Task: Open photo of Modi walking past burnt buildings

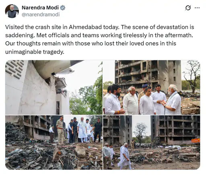Action: click(152, 142)
